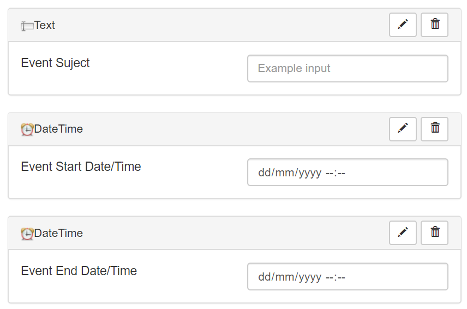
Task: Click the Event Start Date/Time label
Action: [x=81, y=167]
